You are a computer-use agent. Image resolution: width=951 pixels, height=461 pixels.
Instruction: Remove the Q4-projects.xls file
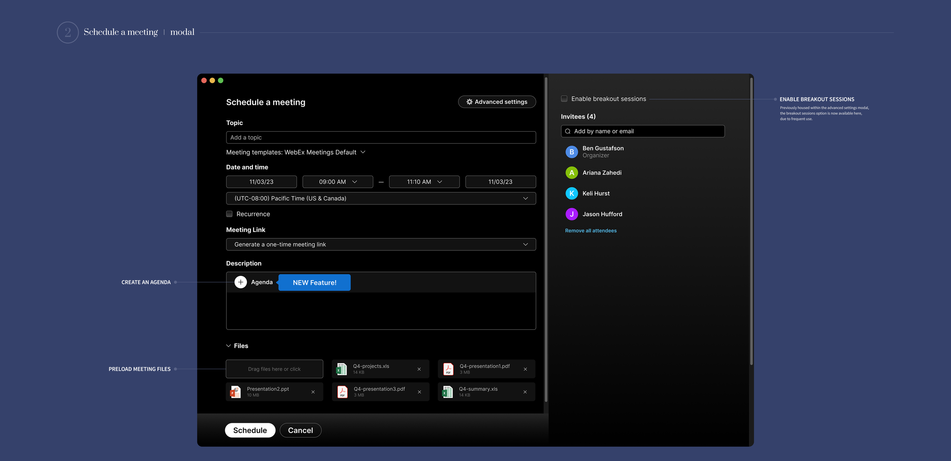coord(419,369)
